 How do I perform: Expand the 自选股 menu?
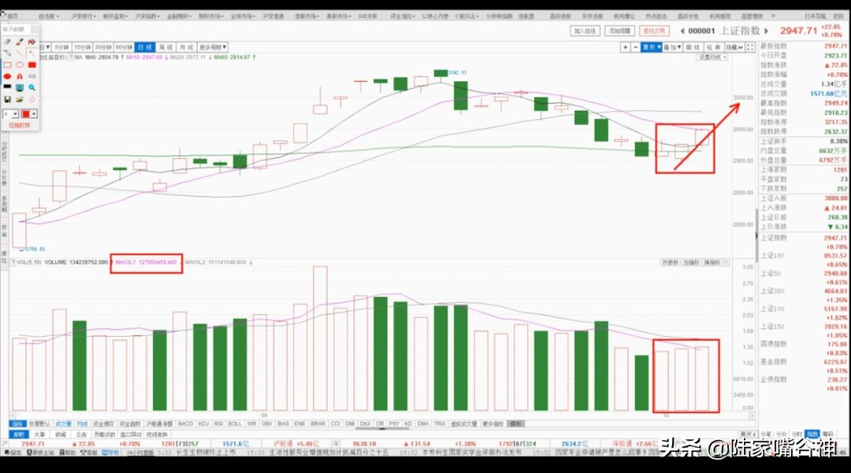(x=49, y=16)
